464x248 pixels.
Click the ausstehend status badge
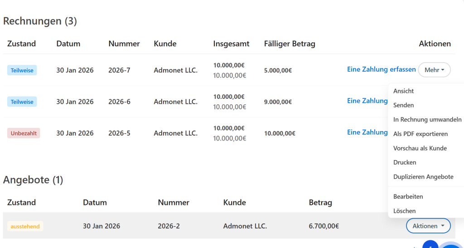coord(25,226)
